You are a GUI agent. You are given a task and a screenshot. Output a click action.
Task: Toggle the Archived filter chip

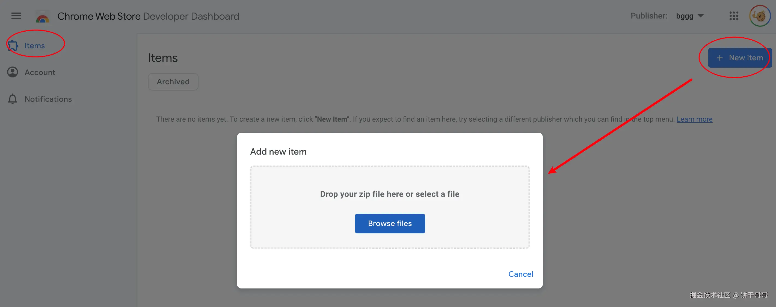click(x=173, y=82)
